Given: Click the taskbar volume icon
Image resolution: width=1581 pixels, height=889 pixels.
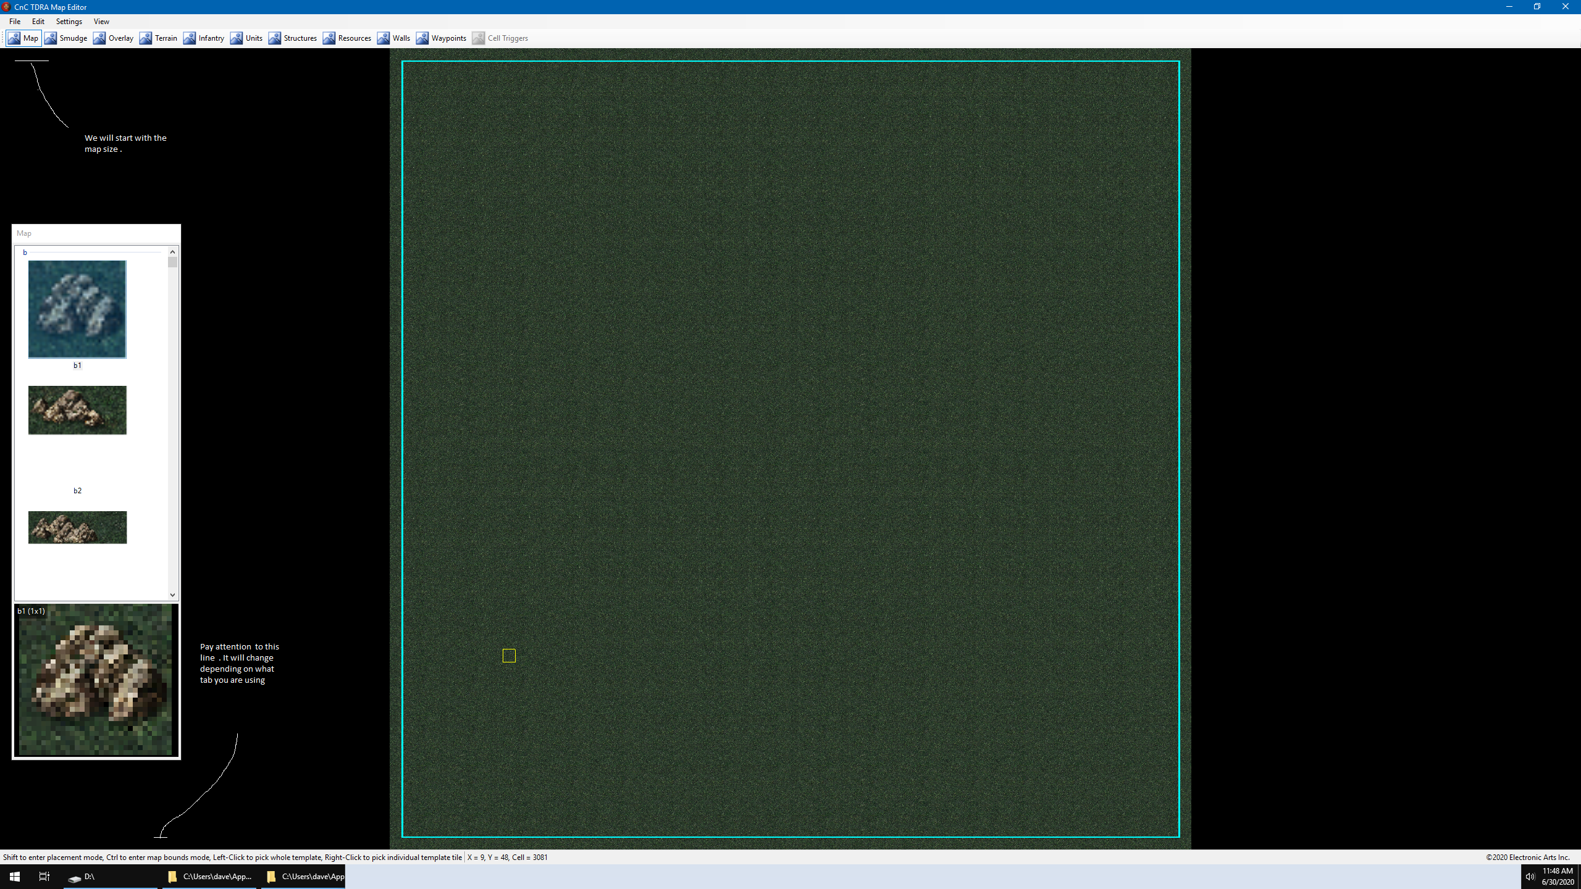Looking at the screenshot, I should (x=1530, y=877).
